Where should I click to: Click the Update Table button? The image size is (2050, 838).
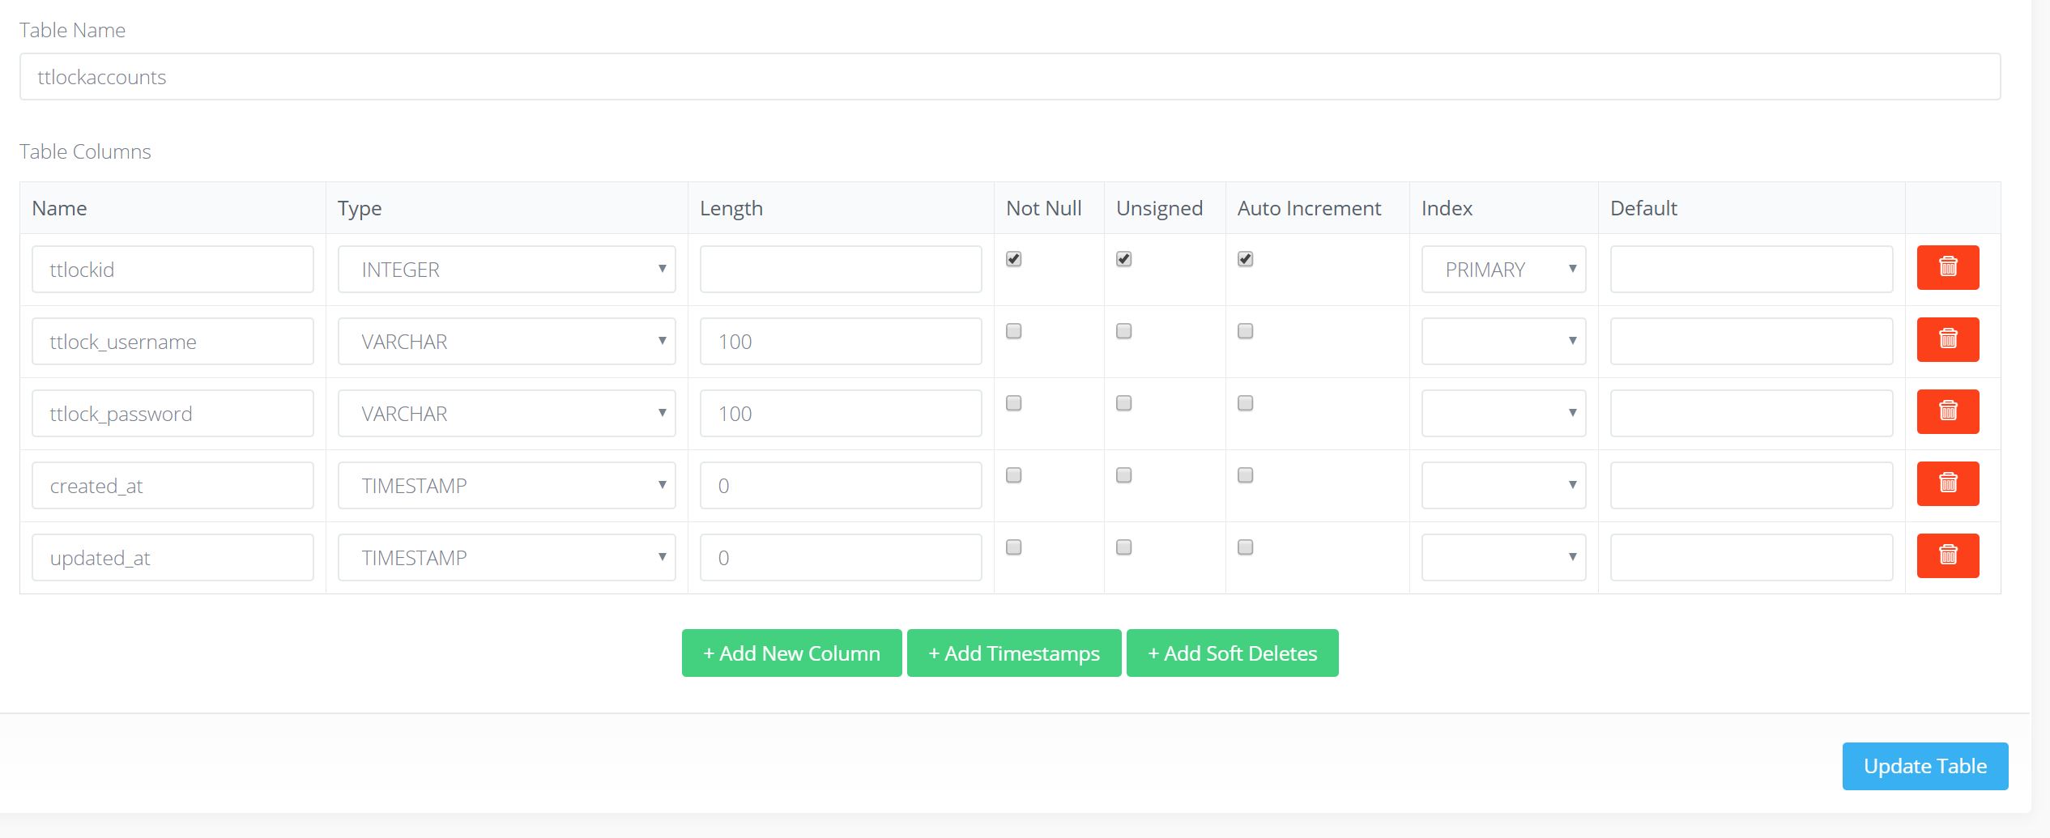(x=1924, y=765)
